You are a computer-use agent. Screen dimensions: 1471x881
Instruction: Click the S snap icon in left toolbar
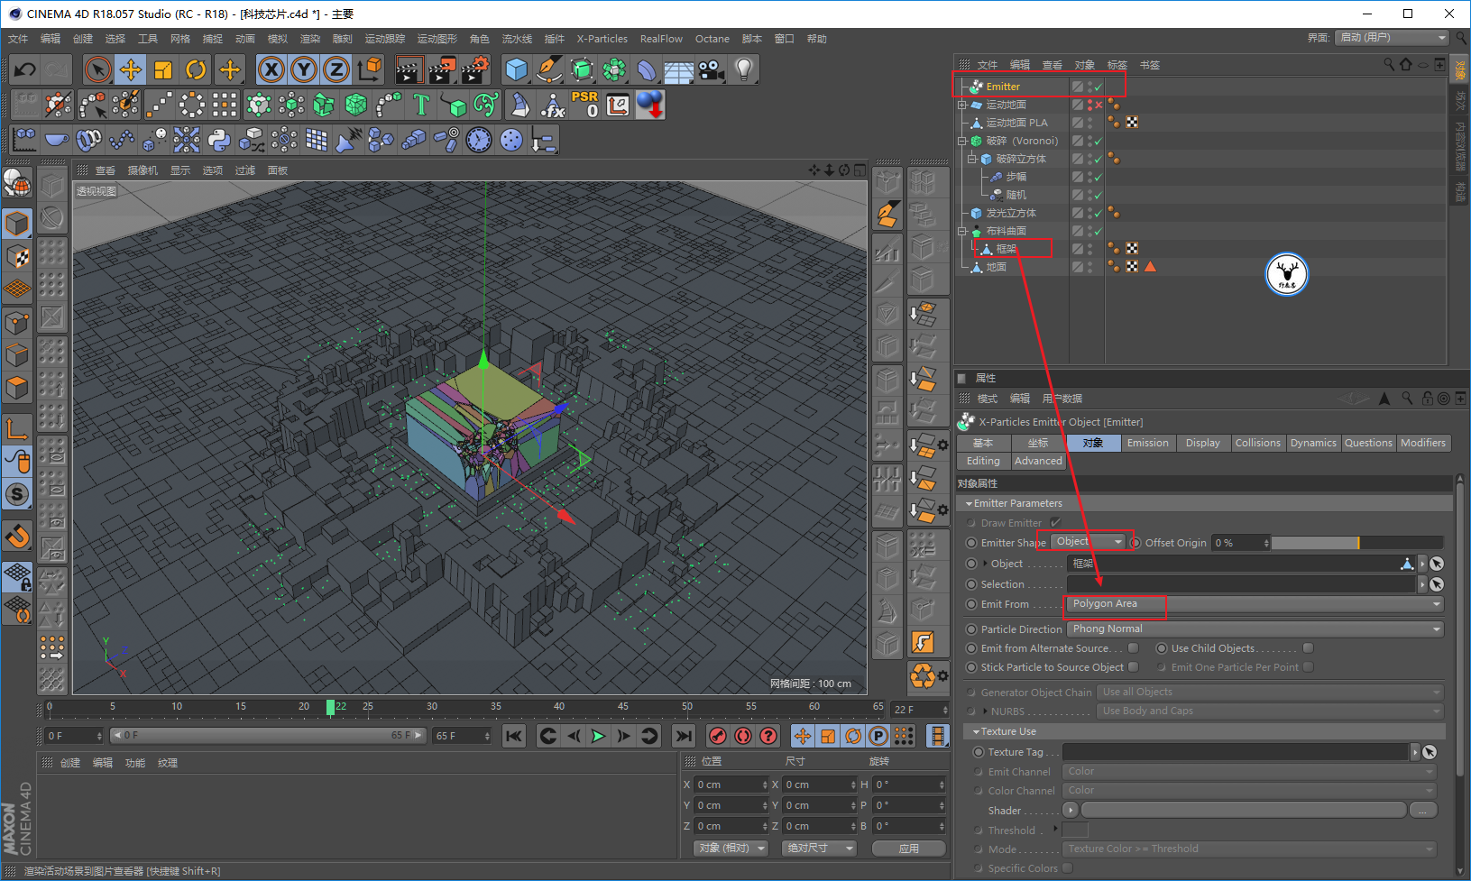point(17,494)
